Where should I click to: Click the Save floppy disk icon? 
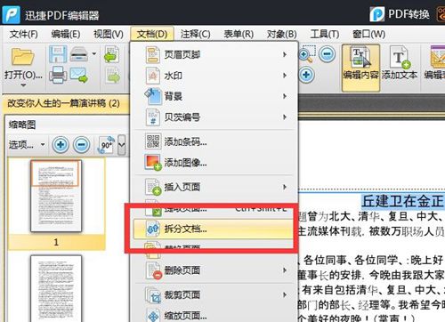coord(58,54)
